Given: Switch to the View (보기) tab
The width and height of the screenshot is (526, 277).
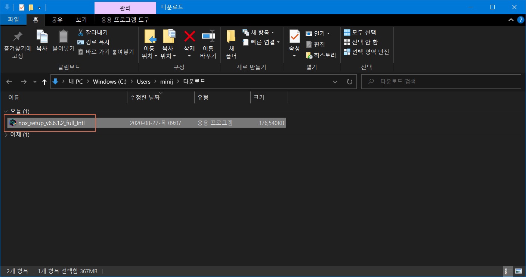Looking at the screenshot, I should (x=81, y=20).
